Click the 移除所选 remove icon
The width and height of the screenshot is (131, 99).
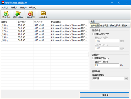pyautogui.click(x=31, y=13)
